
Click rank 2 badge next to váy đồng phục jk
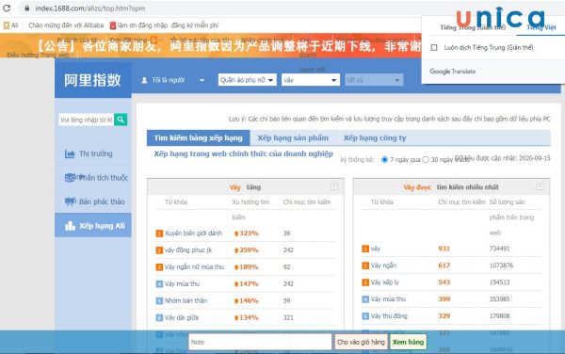pyautogui.click(x=159, y=249)
